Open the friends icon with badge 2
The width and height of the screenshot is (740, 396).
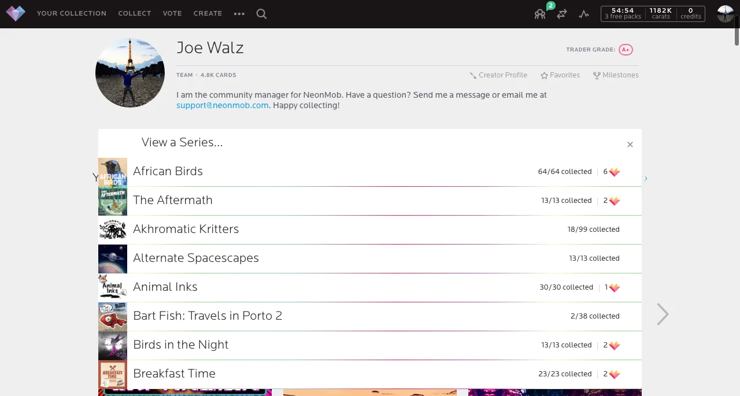[540, 14]
